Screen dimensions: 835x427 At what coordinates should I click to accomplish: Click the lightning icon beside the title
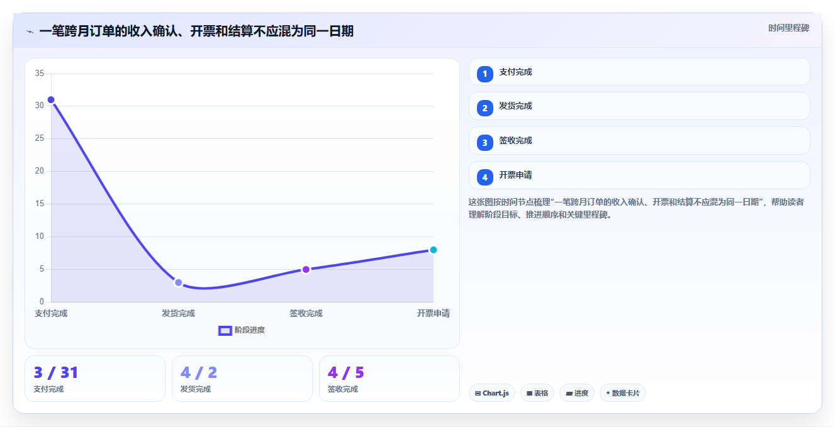coord(30,31)
